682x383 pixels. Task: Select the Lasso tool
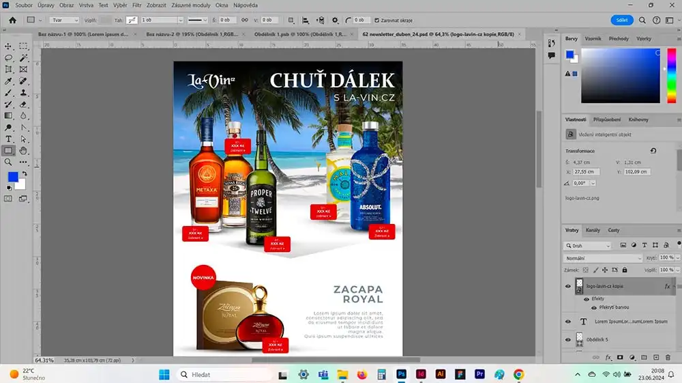click(x=8, y=58)
